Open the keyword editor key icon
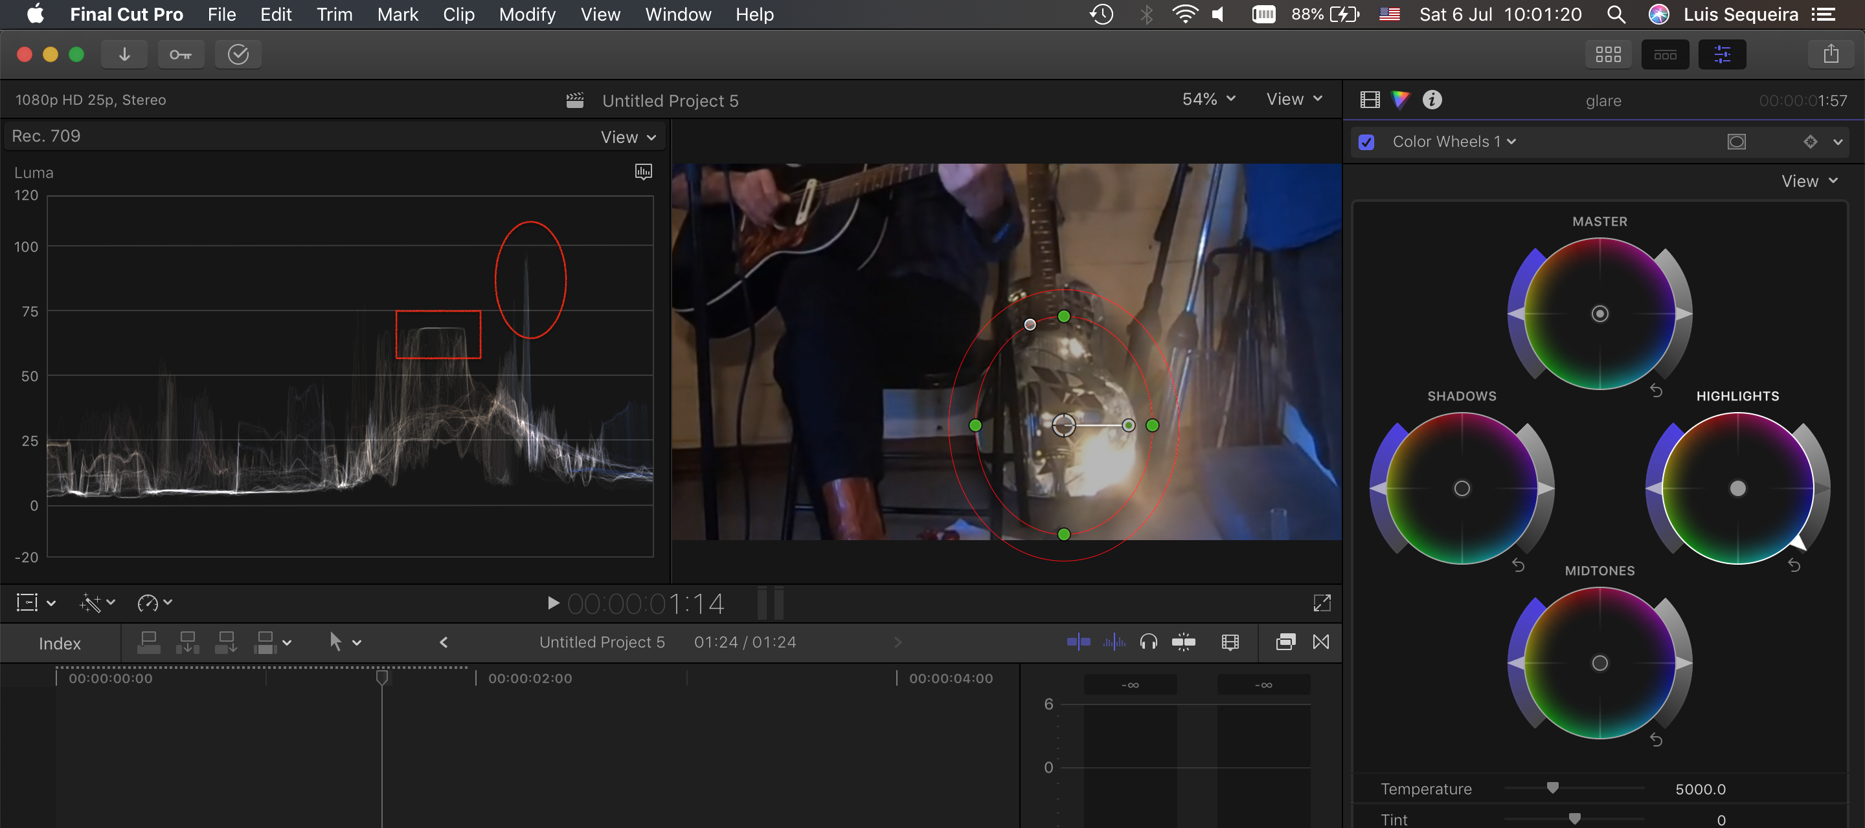Screen dimensions: 1865x828 pyautogui.click(x=180, y=54)
